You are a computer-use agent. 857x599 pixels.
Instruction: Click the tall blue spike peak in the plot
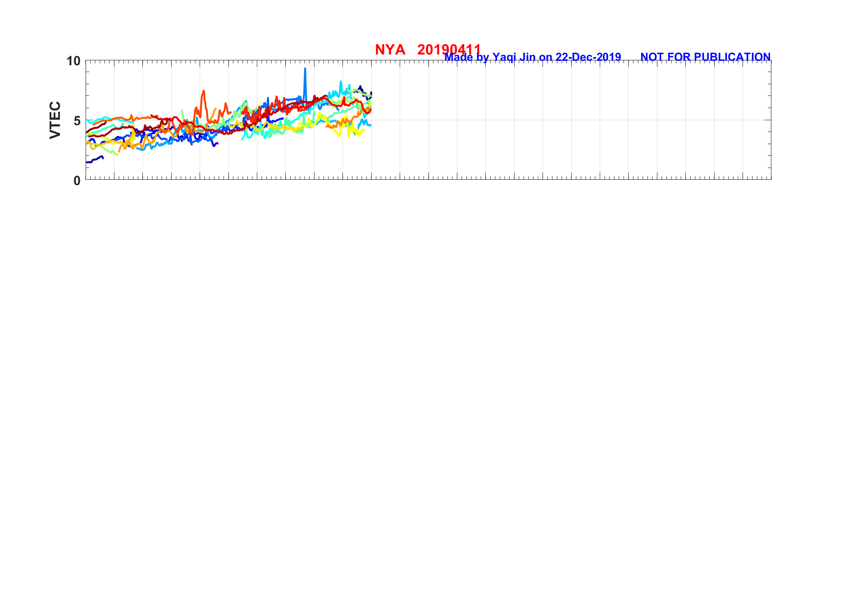click(x=305, y=69)
